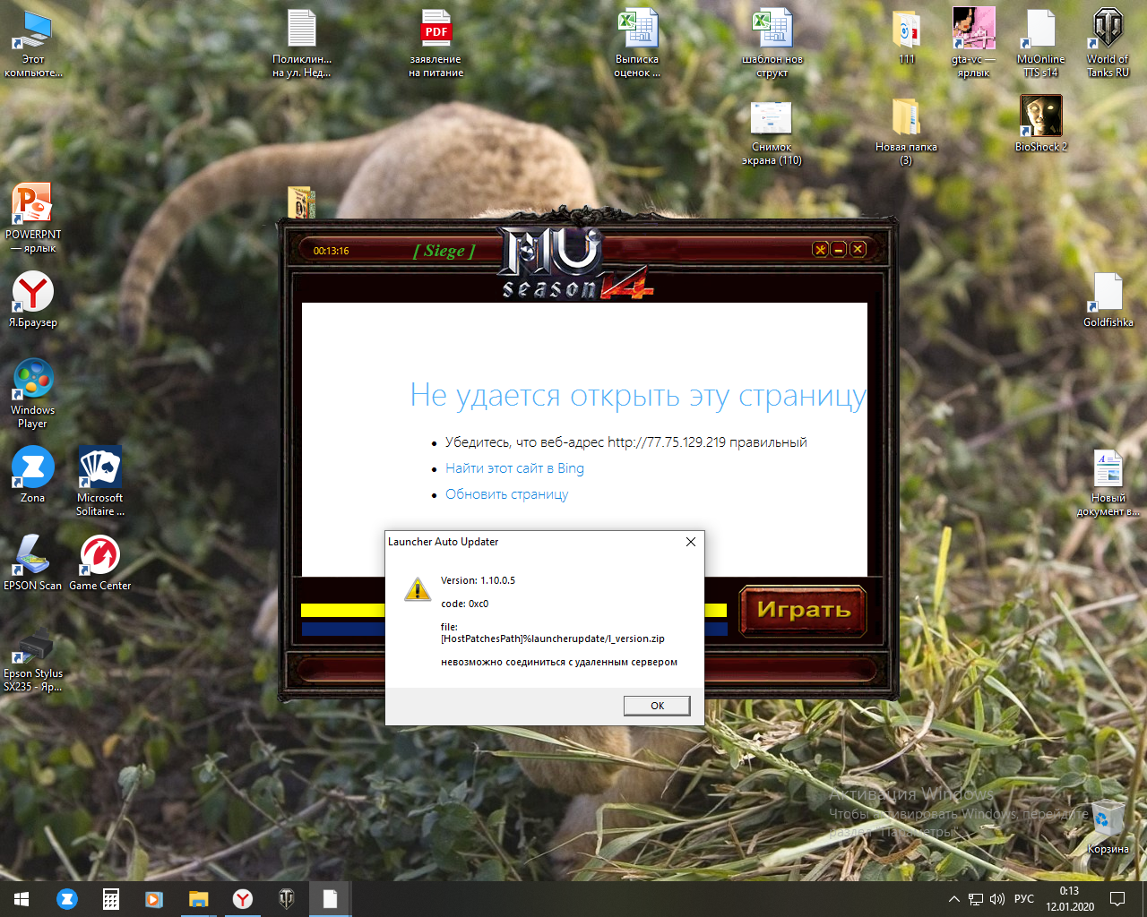Open the launcher settings (wrench icon)
This screenshot has width=1147, height=917.
820,250
